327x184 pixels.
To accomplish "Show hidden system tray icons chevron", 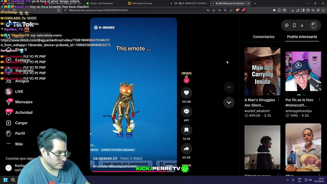I will 287,180.
